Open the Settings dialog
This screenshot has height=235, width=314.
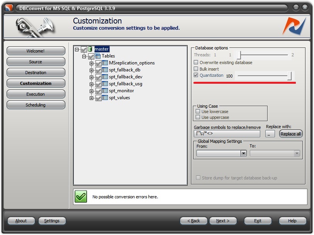click(x=52, y=221)
